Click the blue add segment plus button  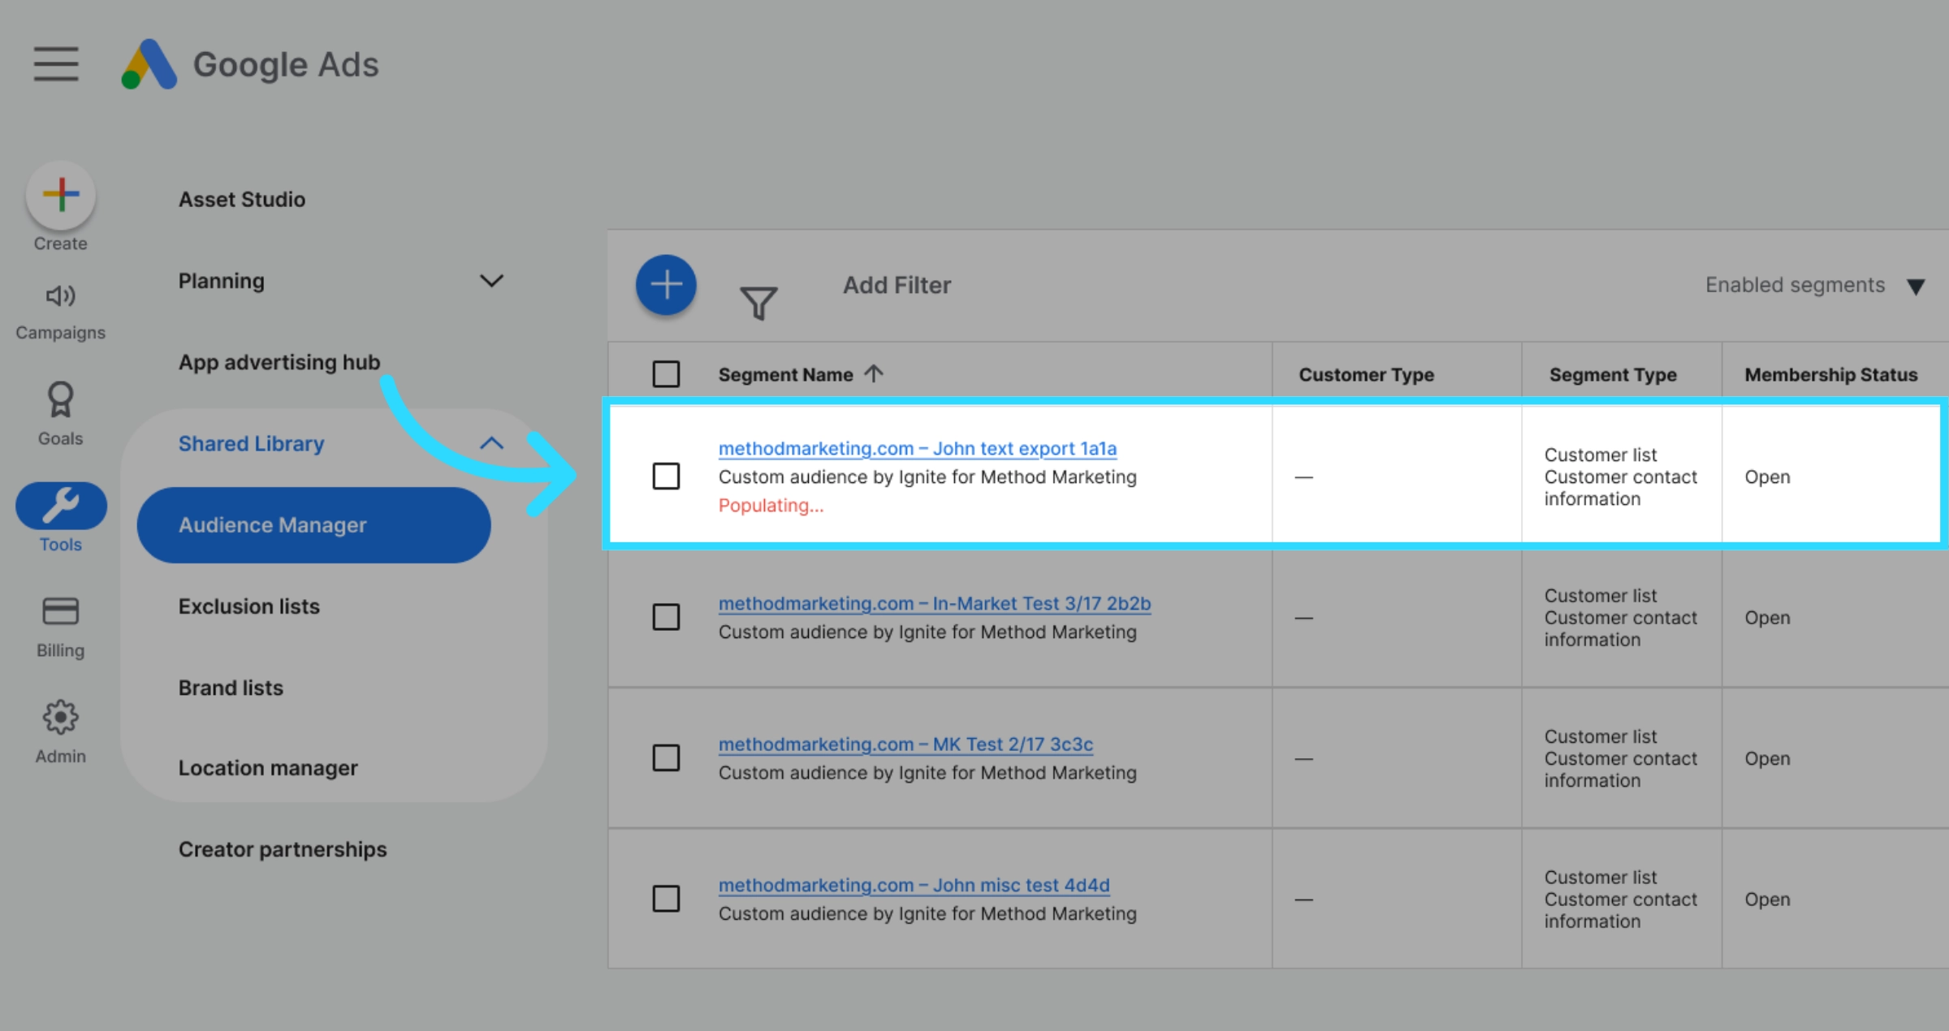(666, 285)
